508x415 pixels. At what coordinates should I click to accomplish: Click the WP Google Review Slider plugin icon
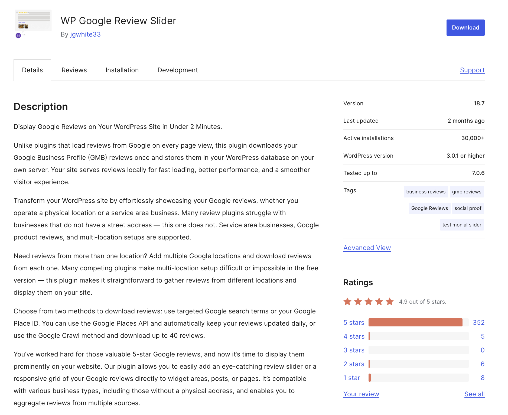[33, 24]
